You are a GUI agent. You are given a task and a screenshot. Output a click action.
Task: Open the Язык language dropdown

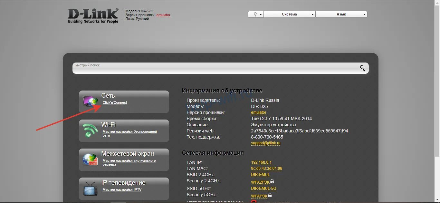click(341, 15)
